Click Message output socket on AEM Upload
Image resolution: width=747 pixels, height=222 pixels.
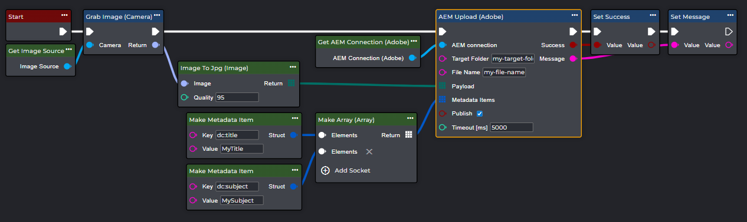(x=572, y=58)
